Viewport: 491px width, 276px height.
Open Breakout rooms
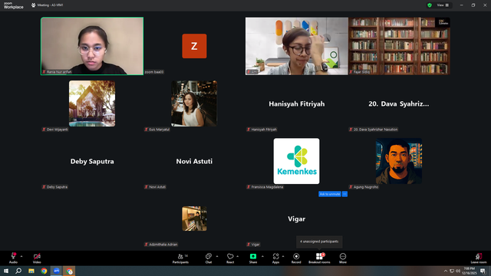(319, 258)
